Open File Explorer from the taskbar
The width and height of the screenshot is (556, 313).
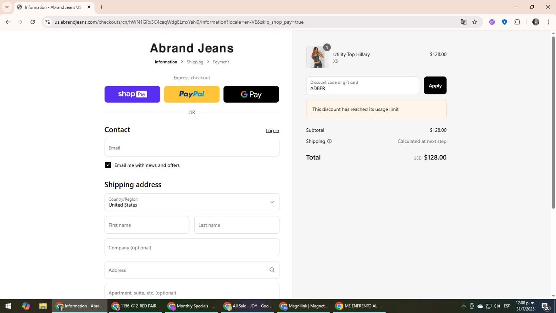point(43,306)
